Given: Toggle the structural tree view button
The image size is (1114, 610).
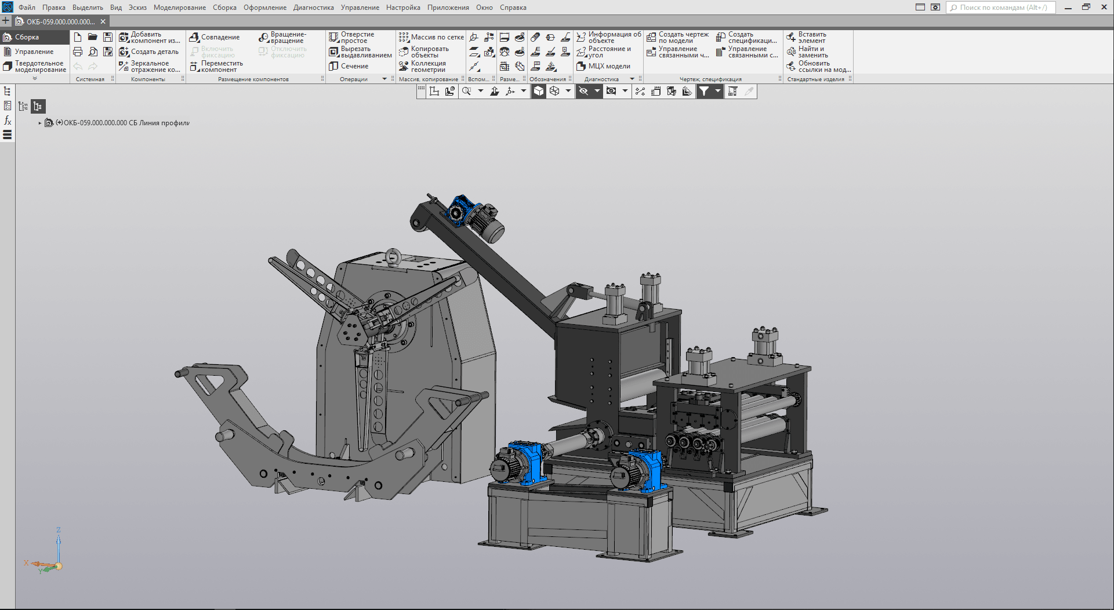Looking at the screenshot, I should tap(38, 106).
